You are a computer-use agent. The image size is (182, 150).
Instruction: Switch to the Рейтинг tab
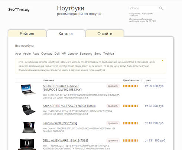point(27,33)
